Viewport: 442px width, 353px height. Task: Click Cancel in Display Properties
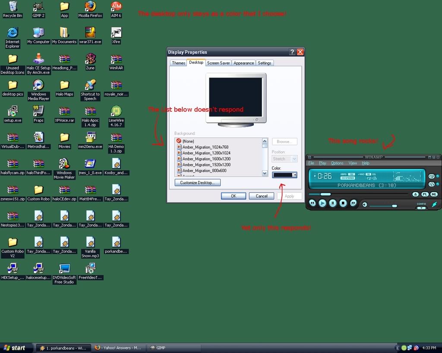[261, 196]
